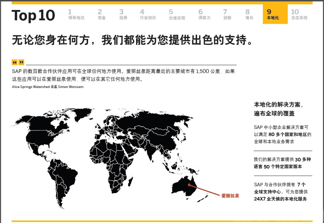Image resolution: width=324 pixels, height=223 pixels.
Task: Click the text 30 多种语言 50 个特定国家版本
Action: pyautogui.click(x=282, y=163)
